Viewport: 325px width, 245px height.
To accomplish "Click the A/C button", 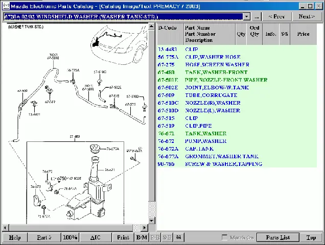I will 96,237.
